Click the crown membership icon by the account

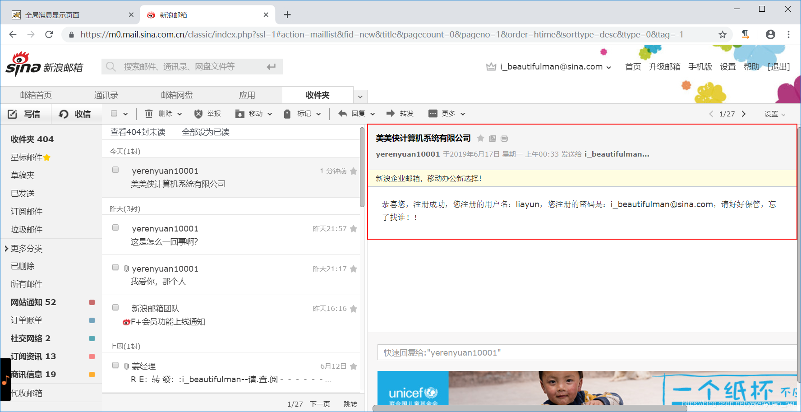pos(491,67)
